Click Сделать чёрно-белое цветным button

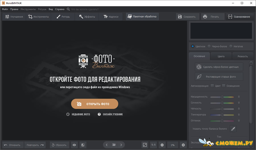coord(219,67)
